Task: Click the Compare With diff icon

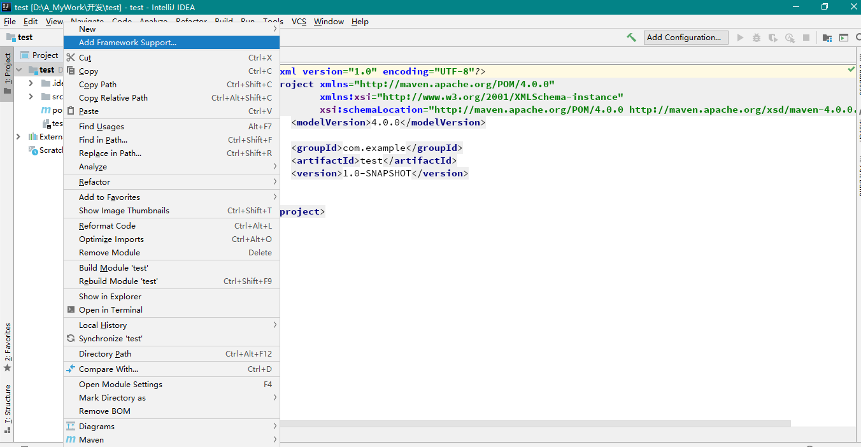Action: pyautogui.click(x=71, y=369)
